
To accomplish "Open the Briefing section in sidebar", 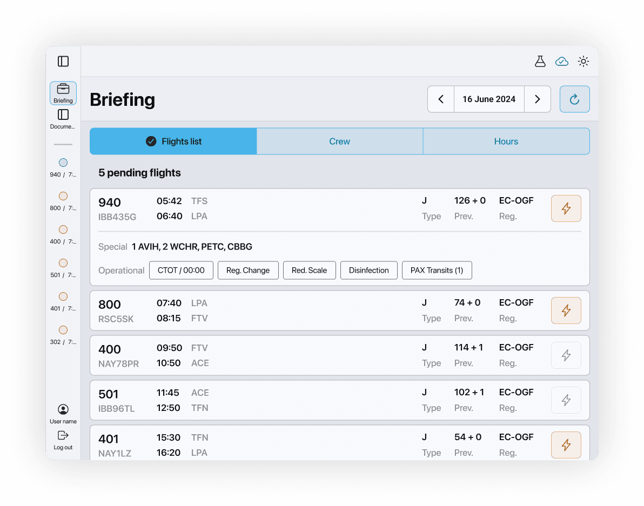I will (x=63, y=93).
